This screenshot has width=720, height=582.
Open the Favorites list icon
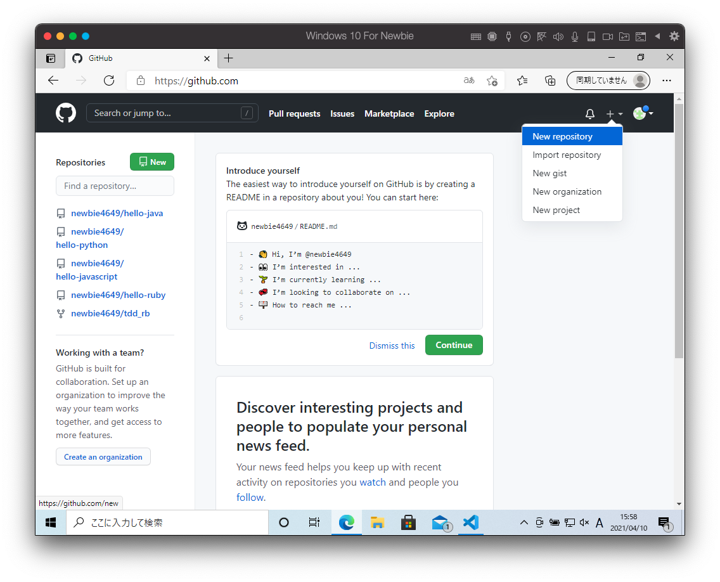tap(522, 81)
